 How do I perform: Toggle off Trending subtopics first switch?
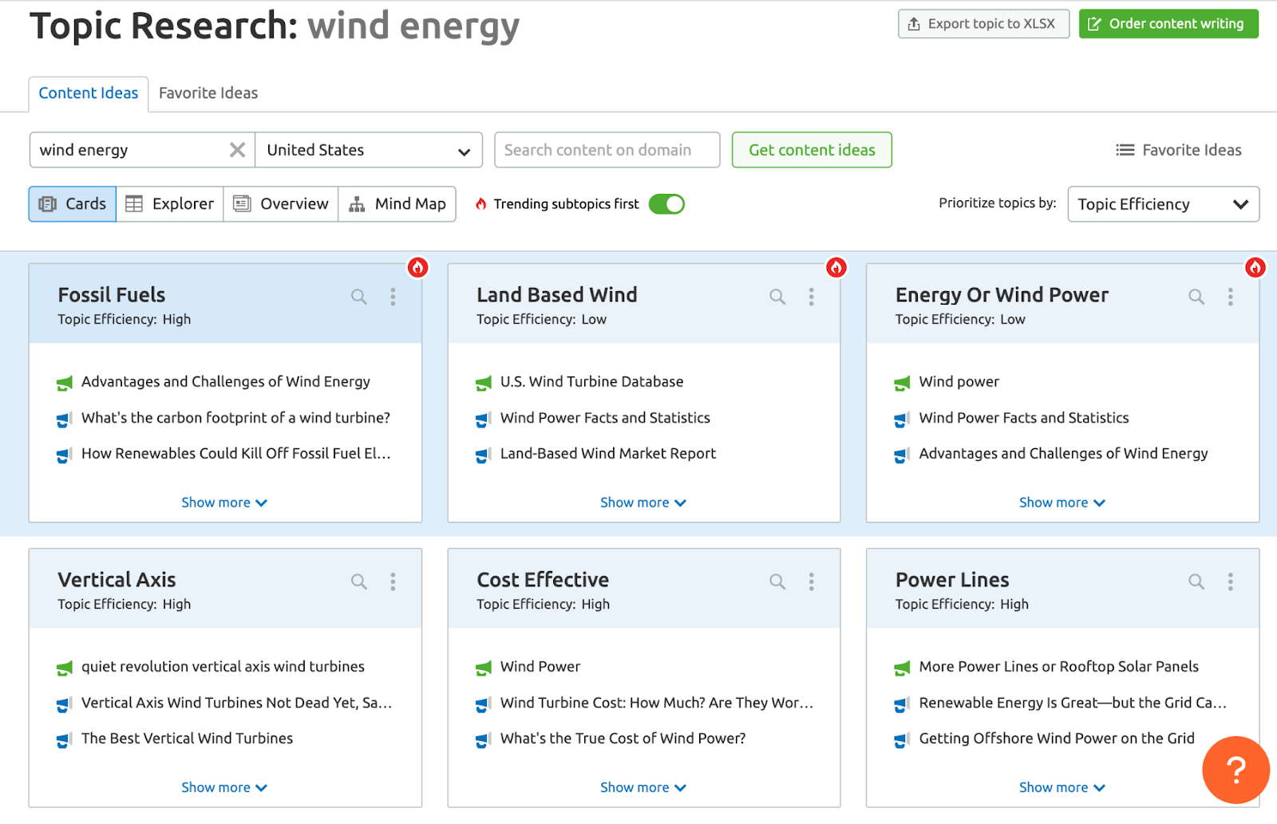[x=666, y=204]
